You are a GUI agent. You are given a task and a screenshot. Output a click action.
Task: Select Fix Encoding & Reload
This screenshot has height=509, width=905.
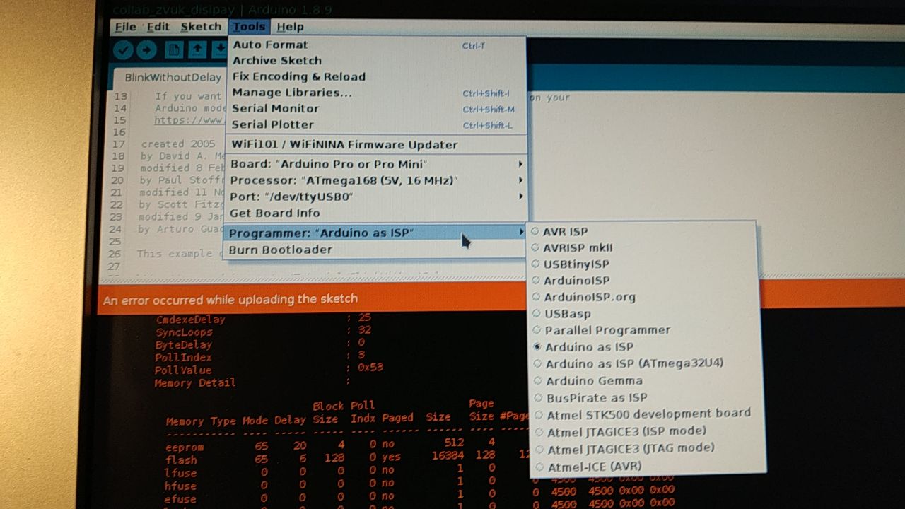coord(375,76)
